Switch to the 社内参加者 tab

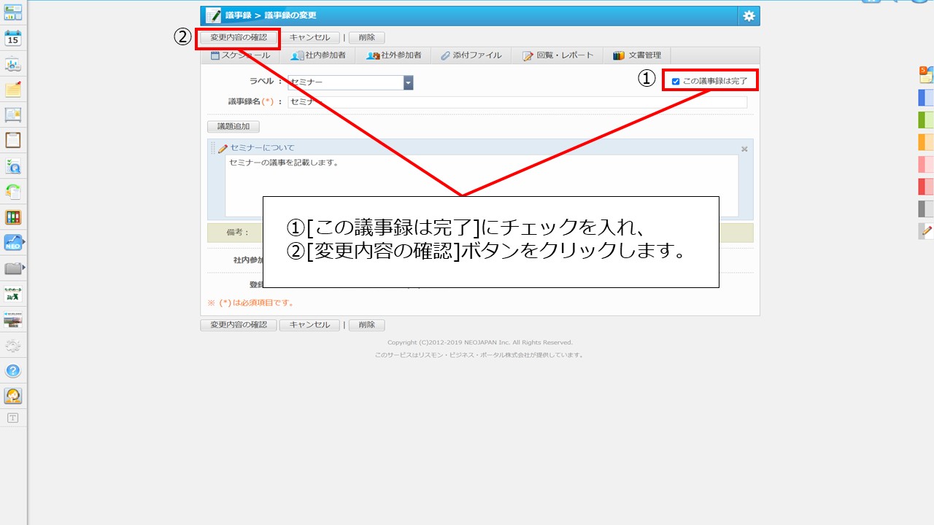(x=318, y=55)
